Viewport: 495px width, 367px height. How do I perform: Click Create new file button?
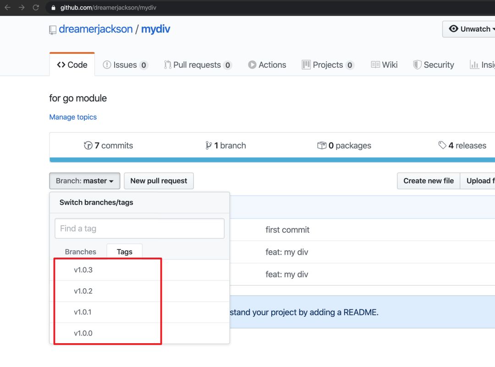point(429,181)
